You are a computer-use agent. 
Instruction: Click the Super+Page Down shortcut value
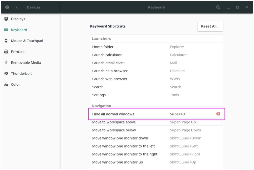point(185,130)
